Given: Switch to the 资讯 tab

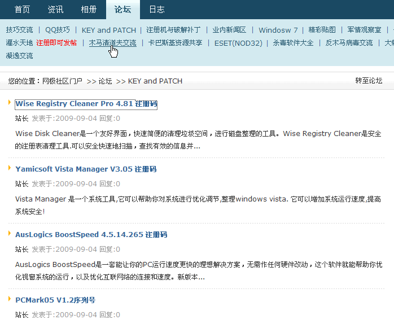Looking at the screenshot, I should click(55, 10).
